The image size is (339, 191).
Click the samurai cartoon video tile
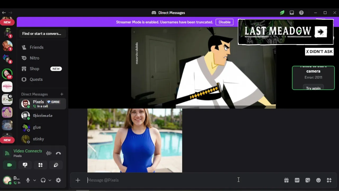point(203,68)
